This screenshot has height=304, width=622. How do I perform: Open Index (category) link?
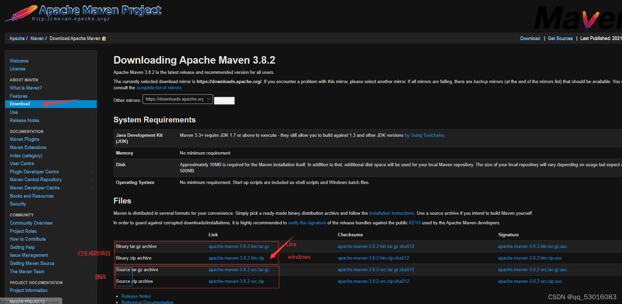[x=26, y=156]
